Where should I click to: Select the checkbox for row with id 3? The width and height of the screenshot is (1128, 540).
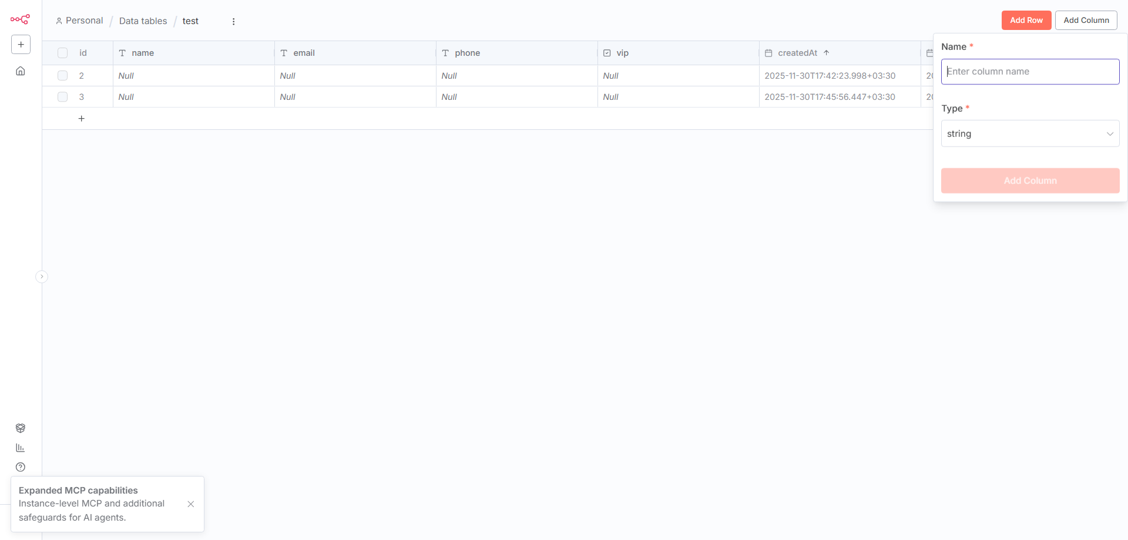[x=63, y=97]
